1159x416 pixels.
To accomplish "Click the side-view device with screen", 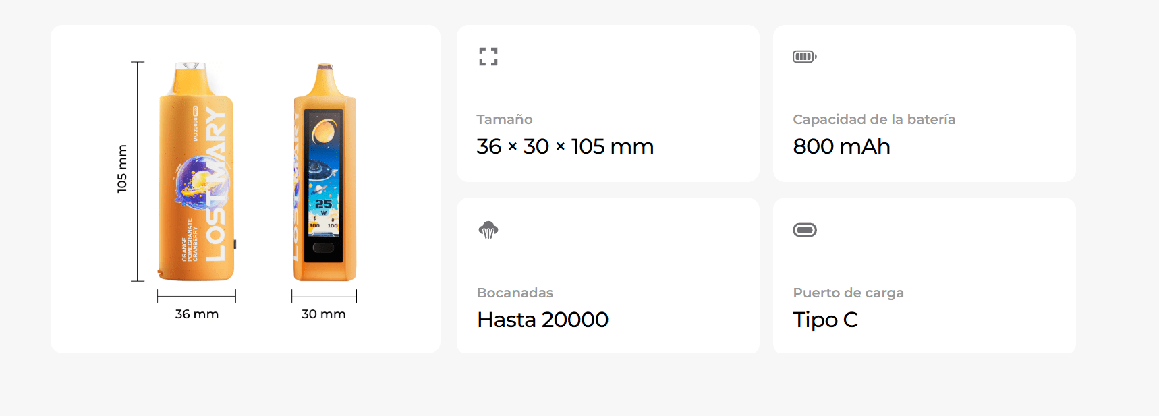I will (x=324, y=173).
